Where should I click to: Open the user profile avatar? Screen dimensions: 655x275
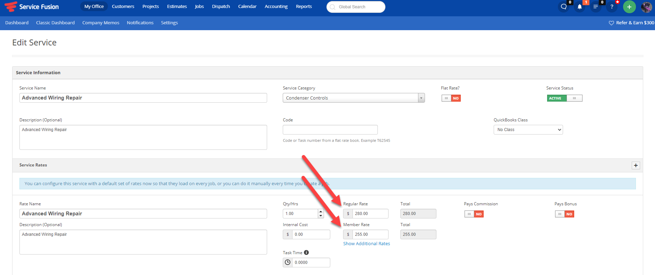pyautogui.click(x=646, y=7)
